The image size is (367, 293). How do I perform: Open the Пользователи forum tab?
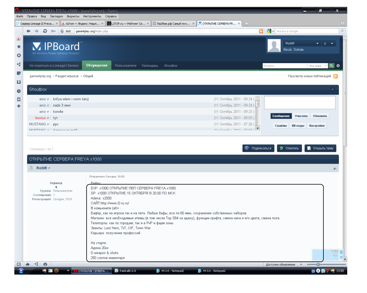126,66
